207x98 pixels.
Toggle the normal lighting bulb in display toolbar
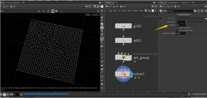(x=102, y=31)
